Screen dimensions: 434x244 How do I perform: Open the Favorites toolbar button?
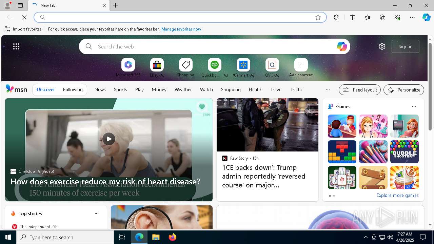point(368,17)
